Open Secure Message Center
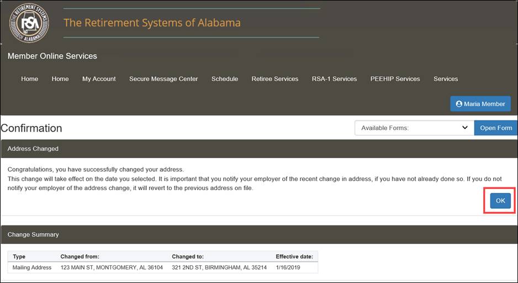 point(163,79)
